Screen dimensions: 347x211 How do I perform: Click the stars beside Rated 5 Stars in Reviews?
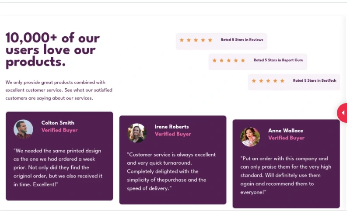click(196, 40)
